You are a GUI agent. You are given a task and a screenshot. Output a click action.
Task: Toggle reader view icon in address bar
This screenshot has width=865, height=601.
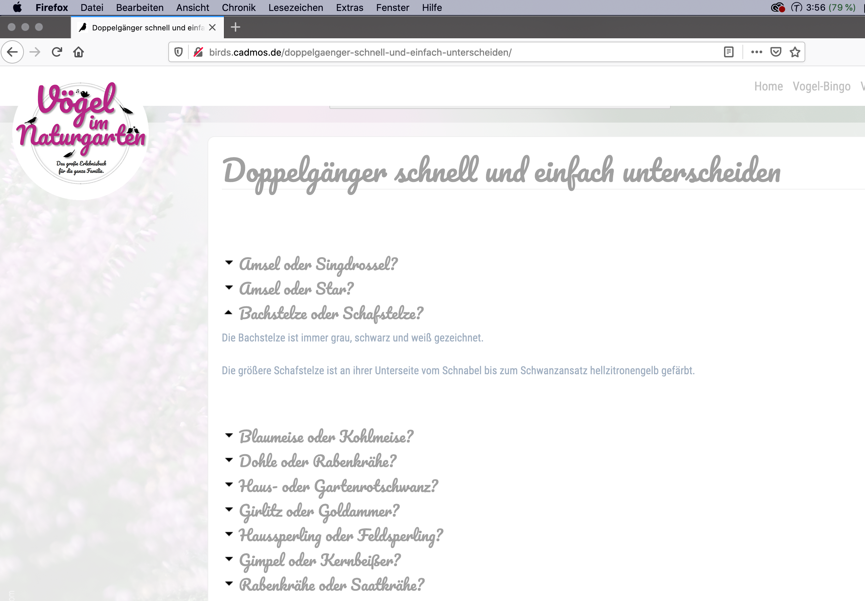pyautogui.click(x=729, y=52)
